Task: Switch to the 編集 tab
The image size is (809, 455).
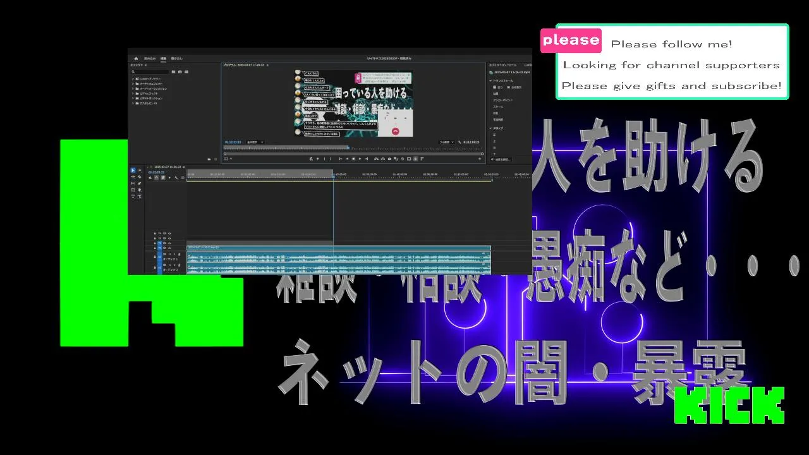Action: [x=163, y=58]
